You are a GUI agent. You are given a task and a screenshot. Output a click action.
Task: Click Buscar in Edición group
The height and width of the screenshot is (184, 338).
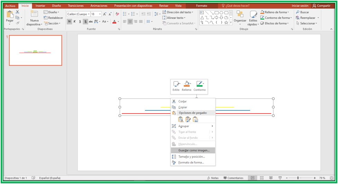302,12
